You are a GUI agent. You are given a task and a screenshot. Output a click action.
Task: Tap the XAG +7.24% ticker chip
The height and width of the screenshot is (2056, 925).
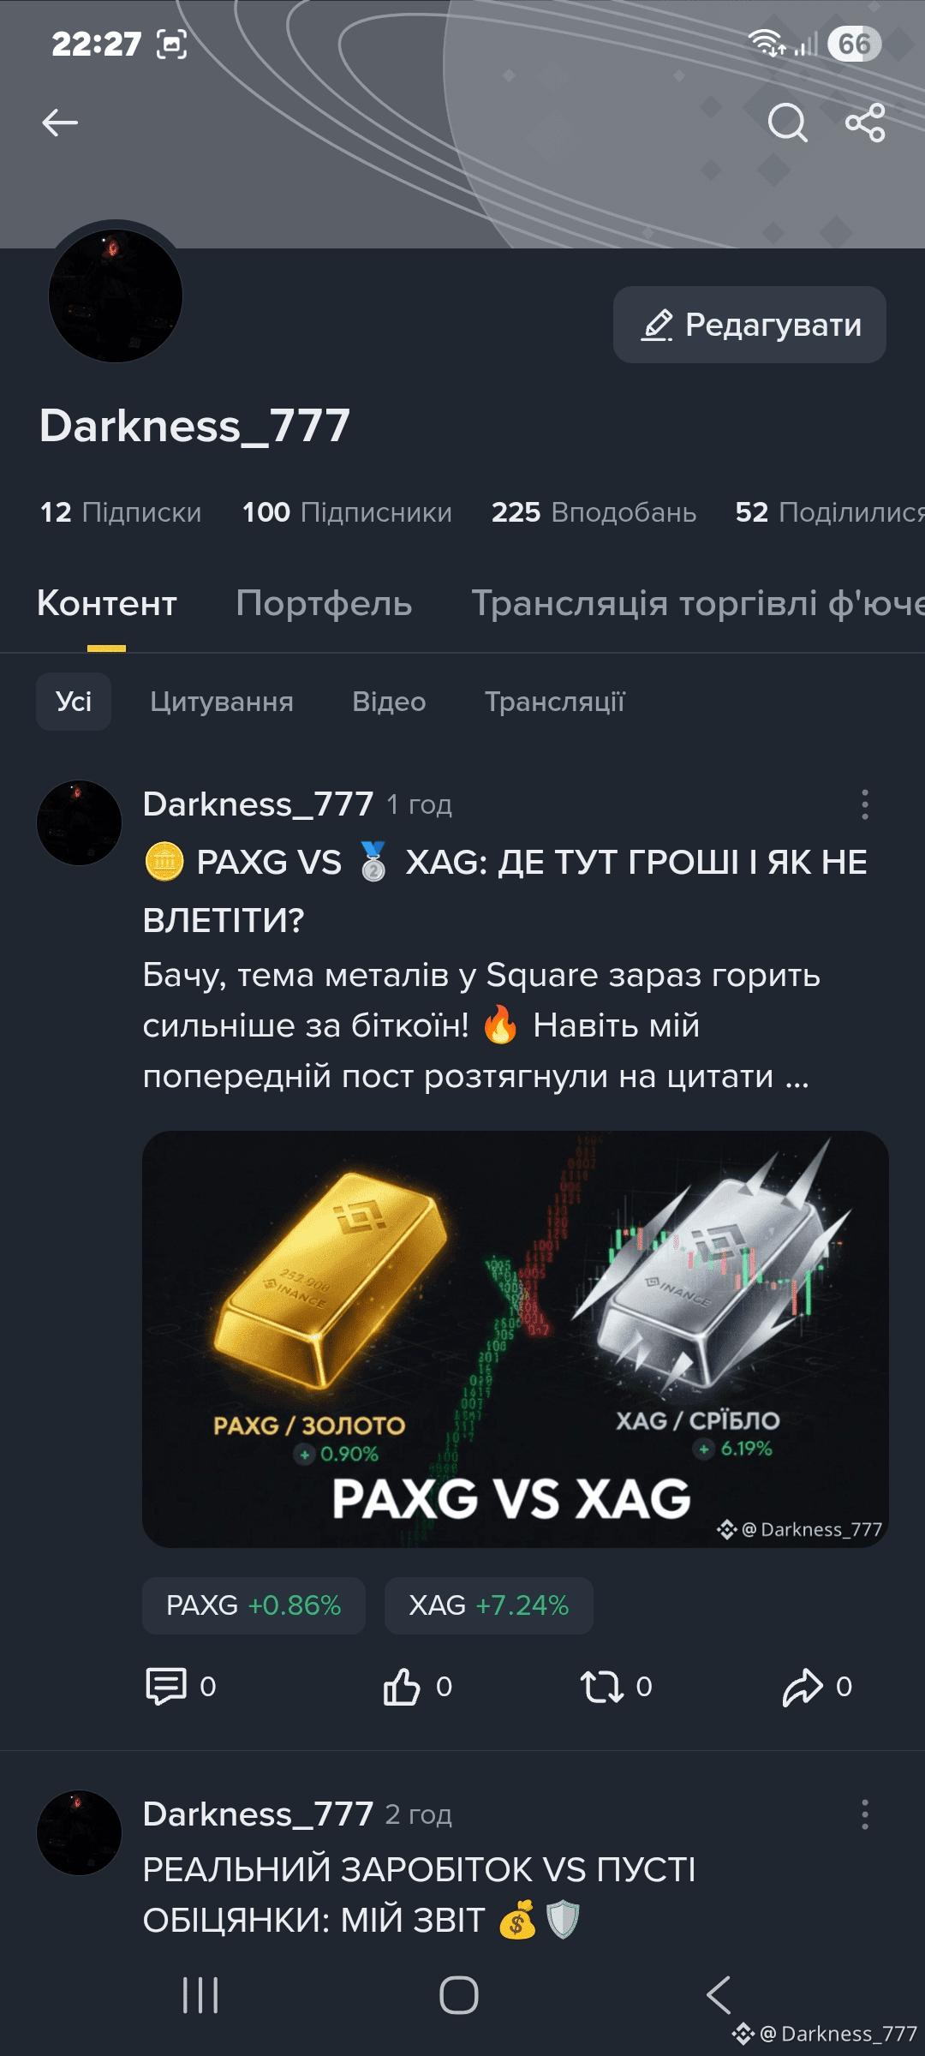[x=489, y=1605]
